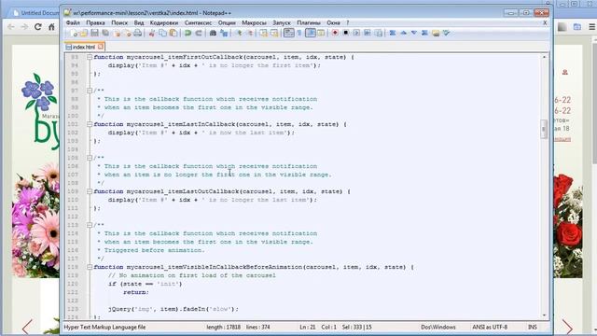Click the Save All toolbar icon
The width and height of the screenshot is (597, 336).
[x=105, y=34]
